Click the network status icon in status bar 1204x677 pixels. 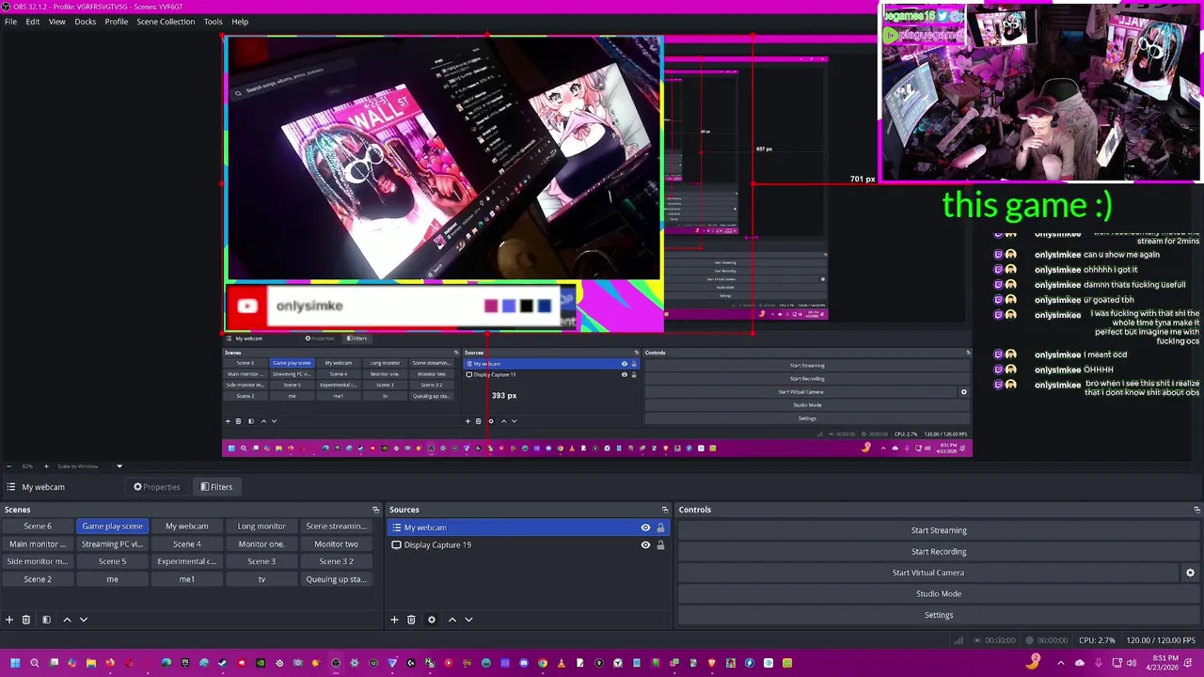(958, 640)
